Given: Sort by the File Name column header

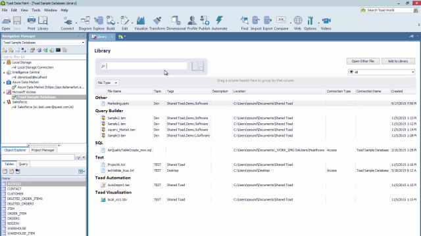Looking at the screenshot, I should pos(130,91).
